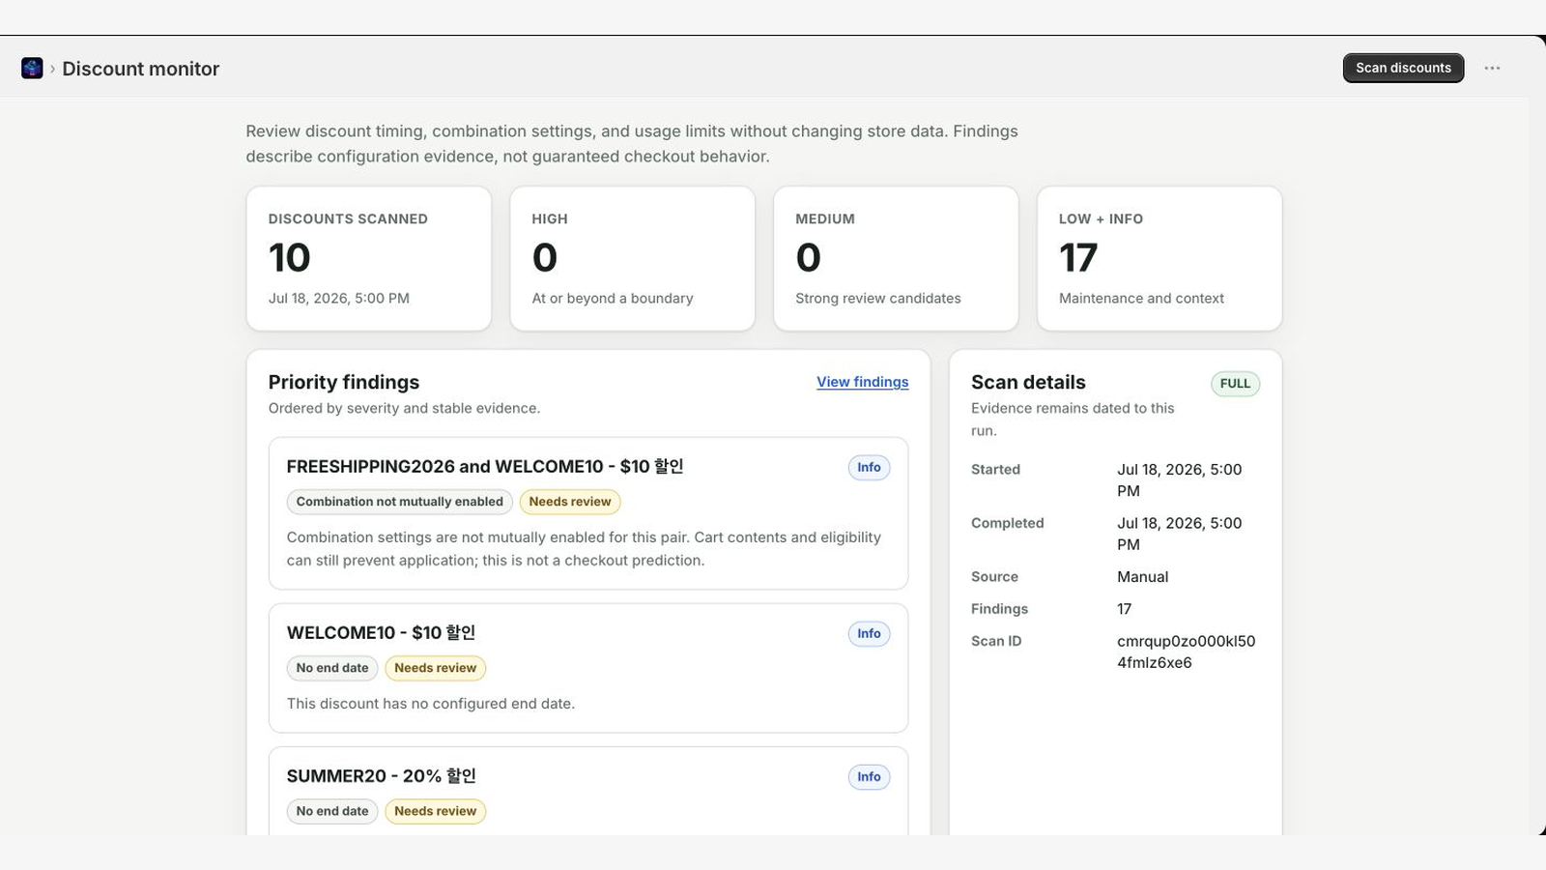Click the MEDIUM severity card label
Image resolution: width=1546 pixels, height=870 pixels.
tap(825, 219)
